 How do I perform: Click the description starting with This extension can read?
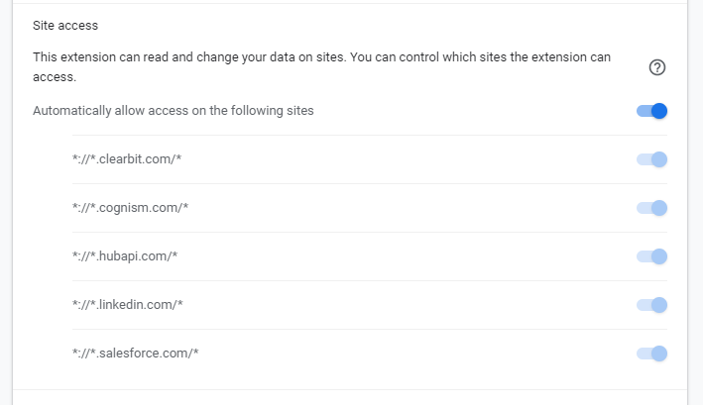(321, 66)
